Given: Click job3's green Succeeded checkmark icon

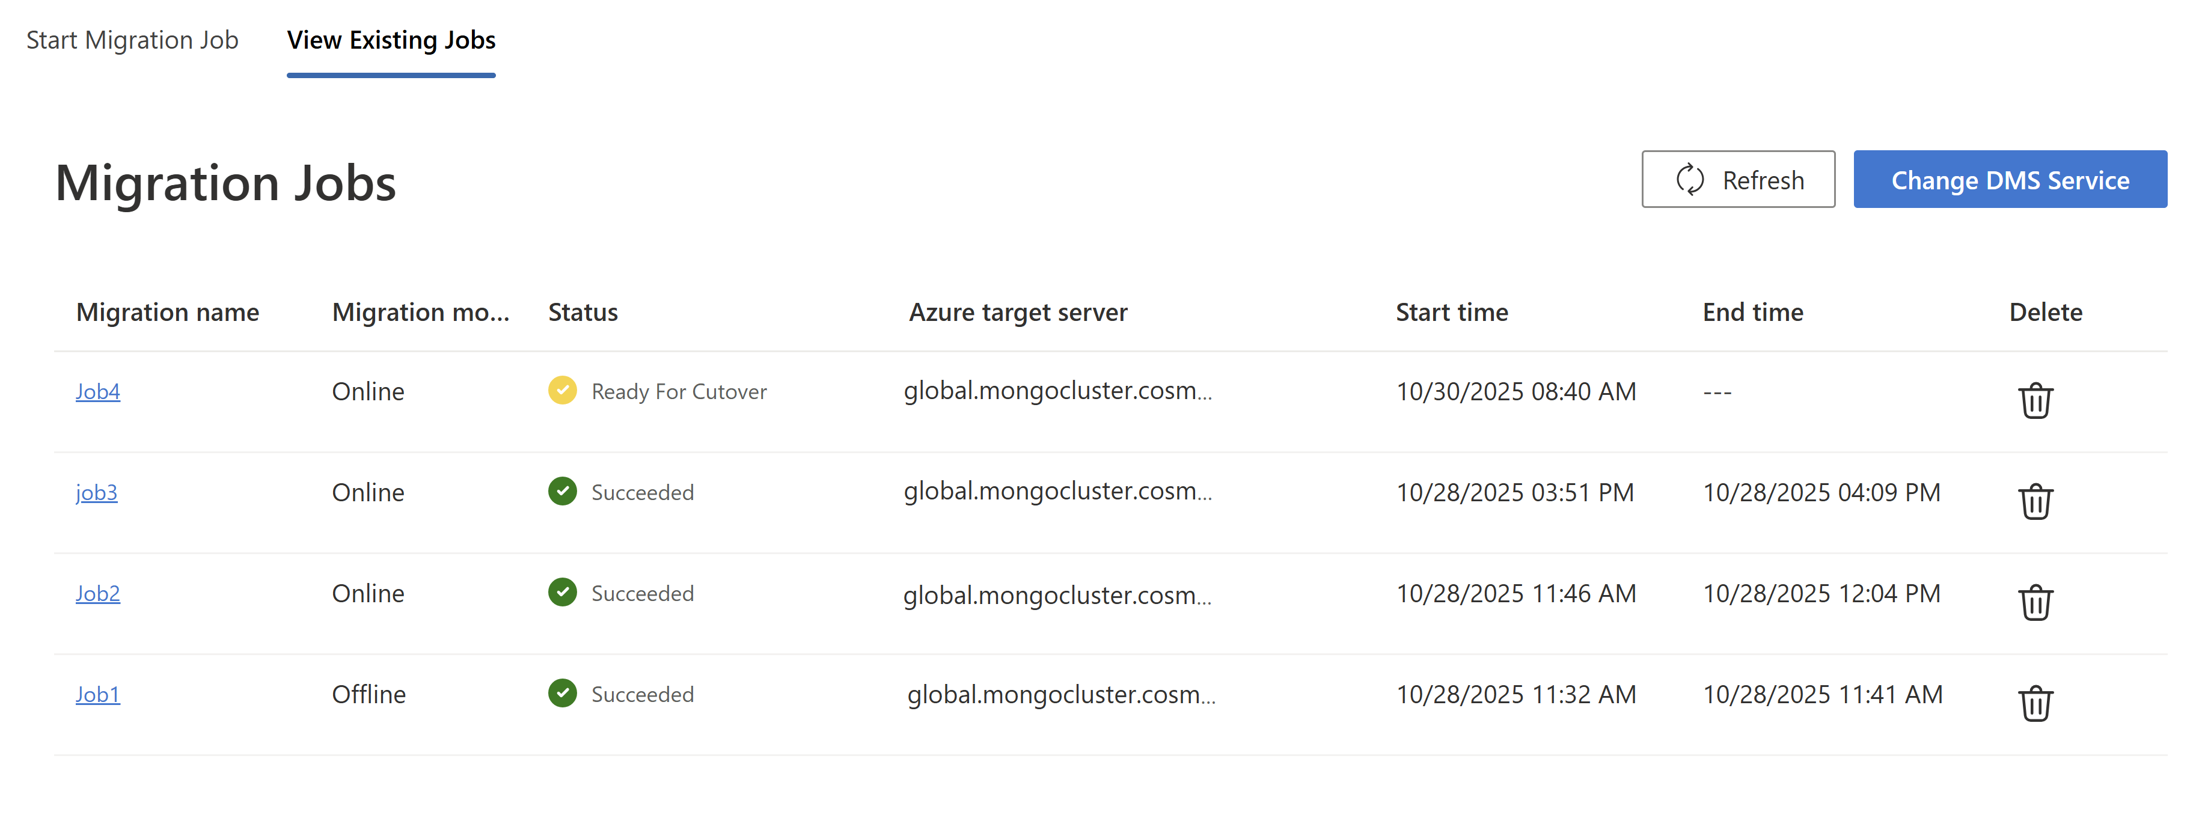Looking at the screenshot, I should coord(561,492).
